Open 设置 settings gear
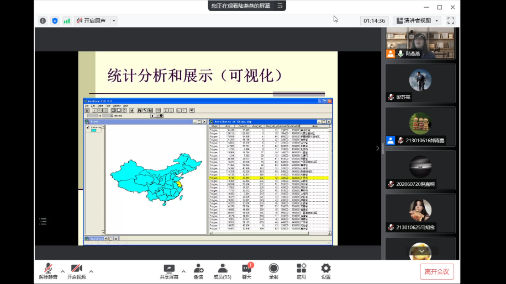 pyautogui.click(x=326, y=271)
